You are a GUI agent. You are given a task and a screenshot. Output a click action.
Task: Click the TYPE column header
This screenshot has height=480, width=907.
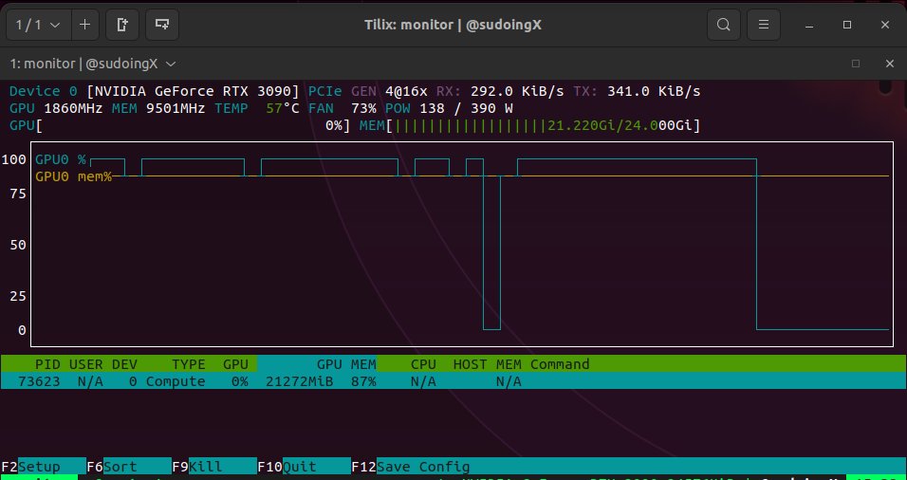(188, 364)
